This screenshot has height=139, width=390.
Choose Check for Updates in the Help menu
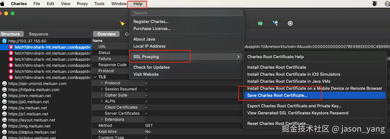(187, 67)
